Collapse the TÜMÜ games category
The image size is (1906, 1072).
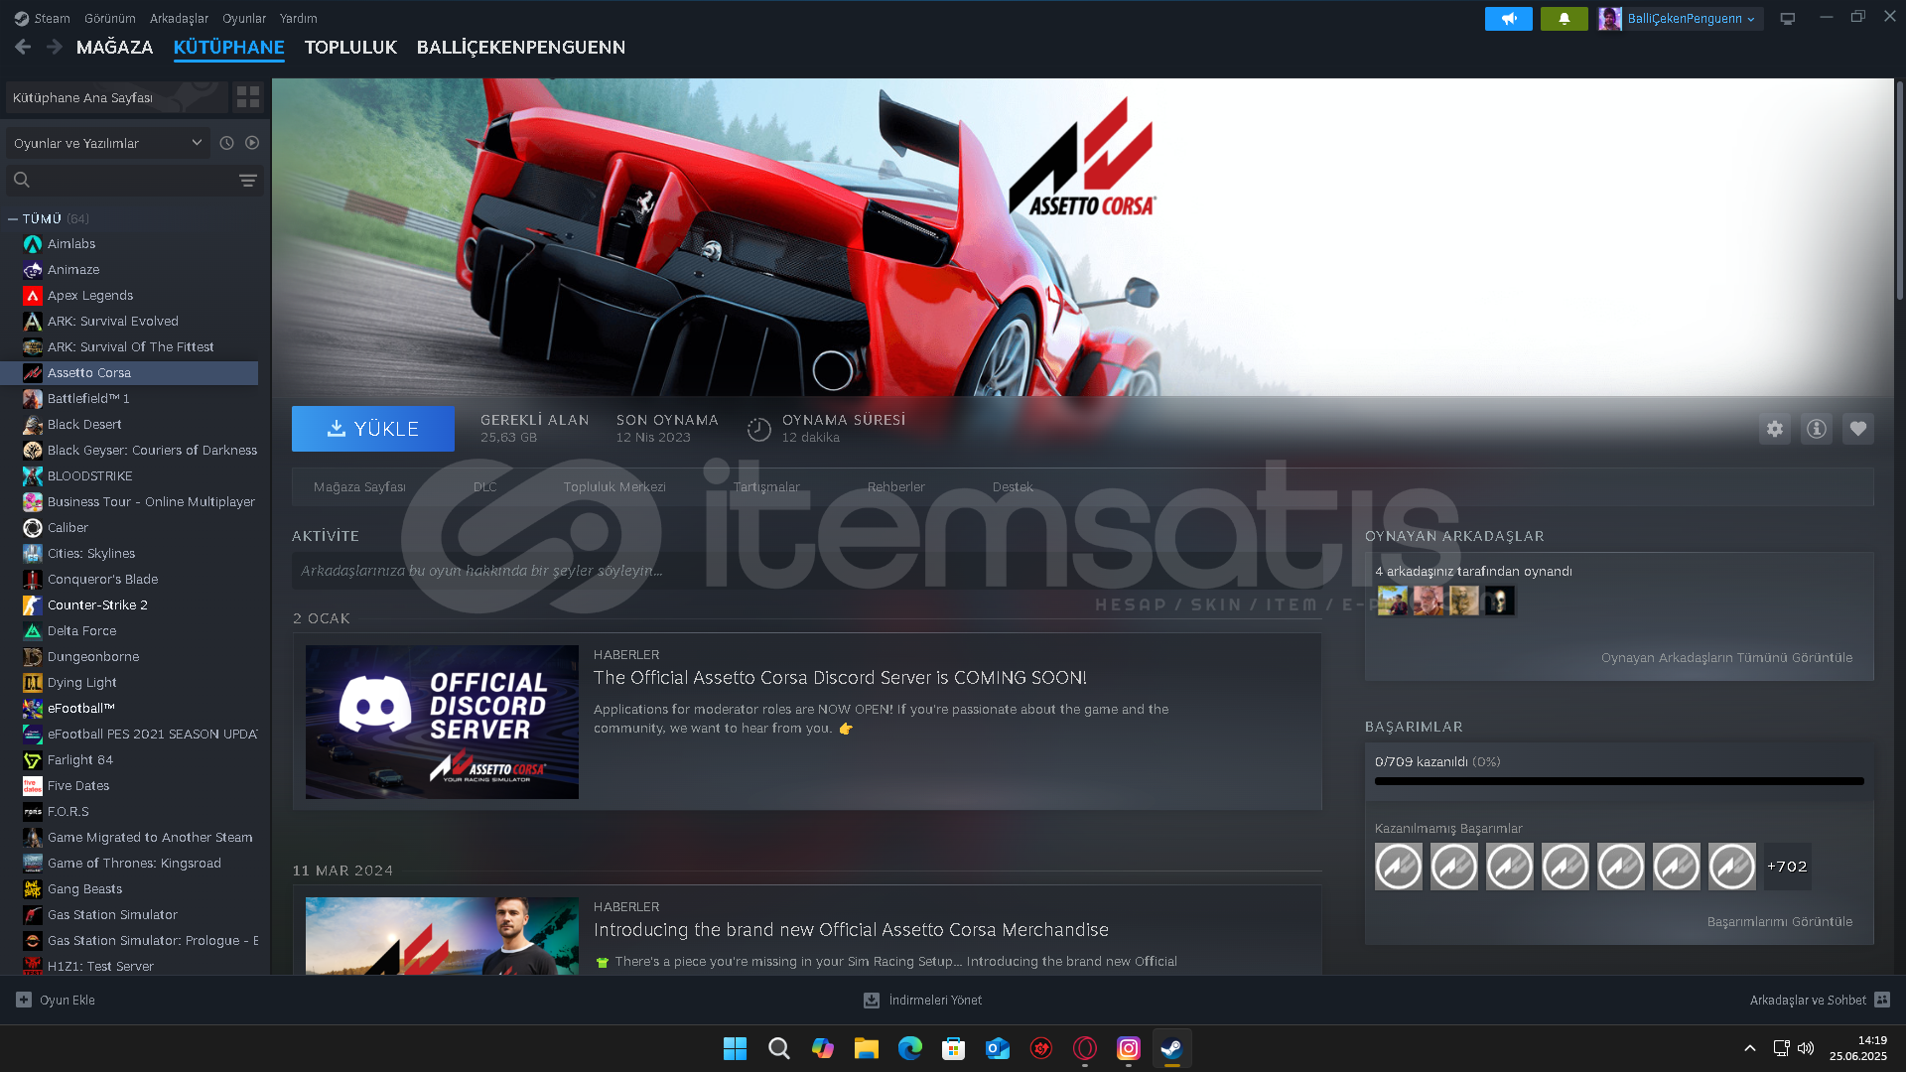click(13, 218)
